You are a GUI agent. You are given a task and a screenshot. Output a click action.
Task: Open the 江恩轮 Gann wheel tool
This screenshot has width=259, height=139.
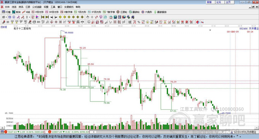[x=122, y=12]
